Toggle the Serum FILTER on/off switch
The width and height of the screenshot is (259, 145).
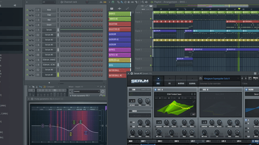pos(246,90)
